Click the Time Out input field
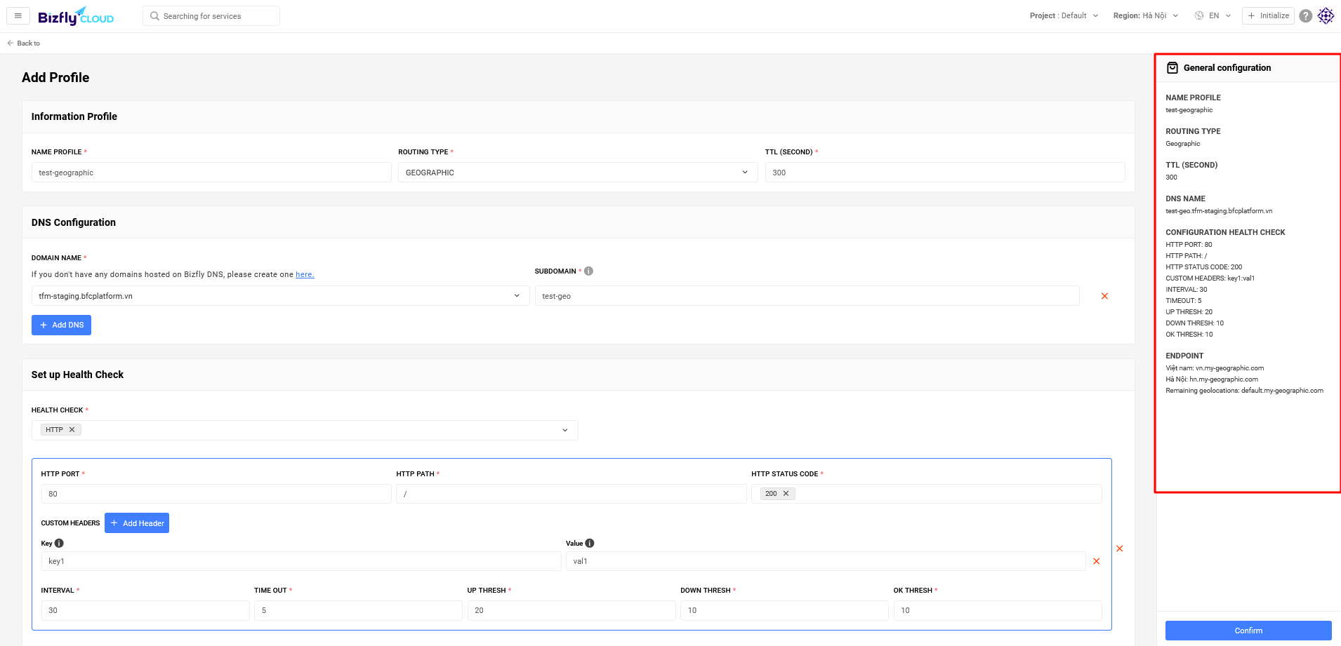This screenshot has width=1341, height=646. pyautogui.click(x=358, y=610)
